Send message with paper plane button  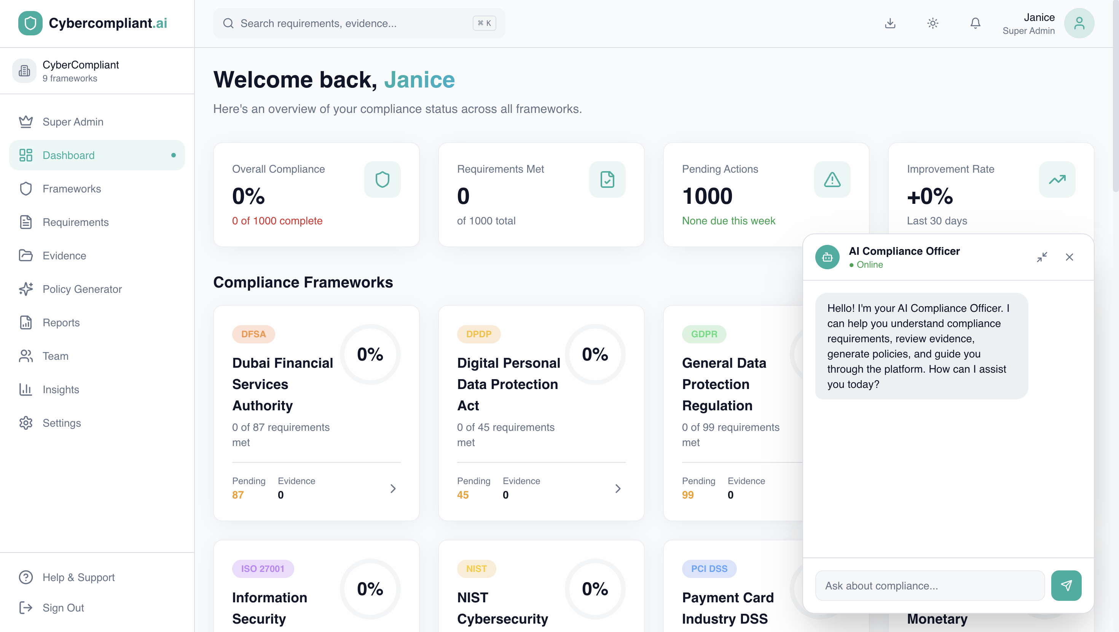(1066, 585)
